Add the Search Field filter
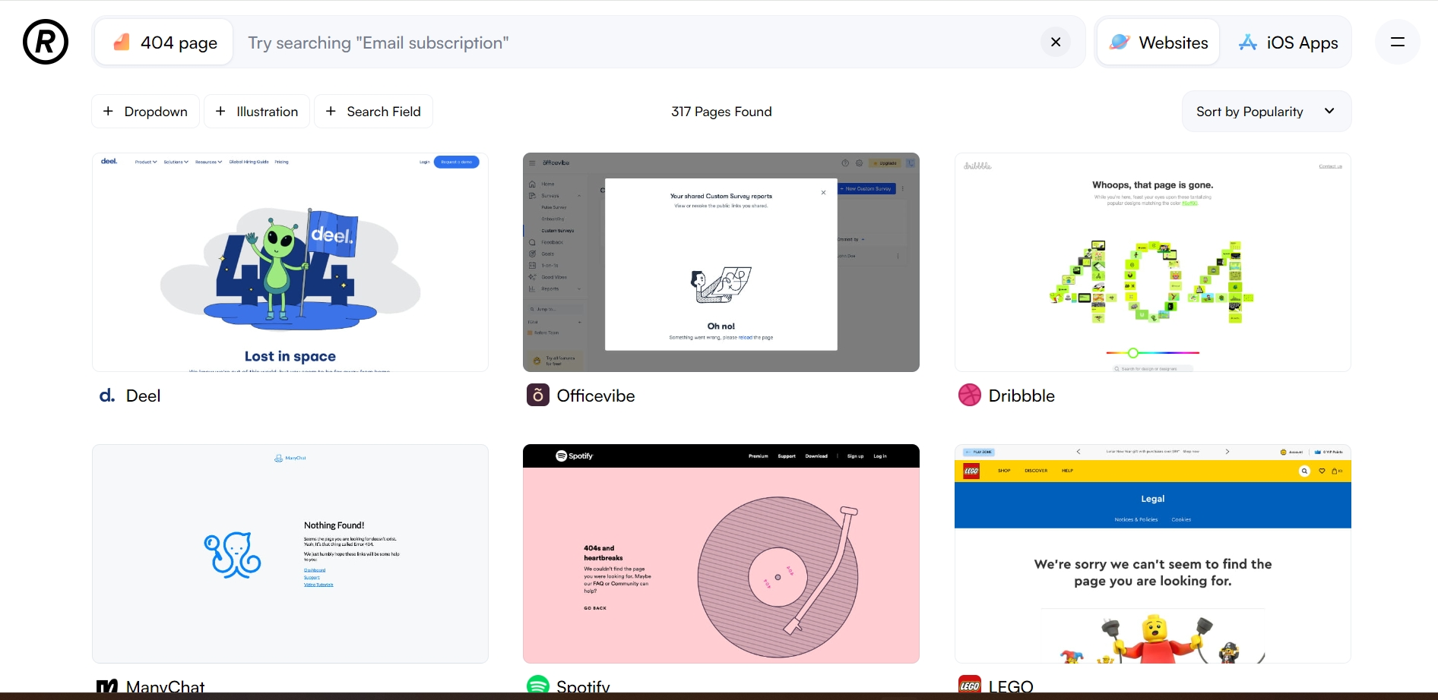This screenshot has height=700, width=1438. click(373, 112)
